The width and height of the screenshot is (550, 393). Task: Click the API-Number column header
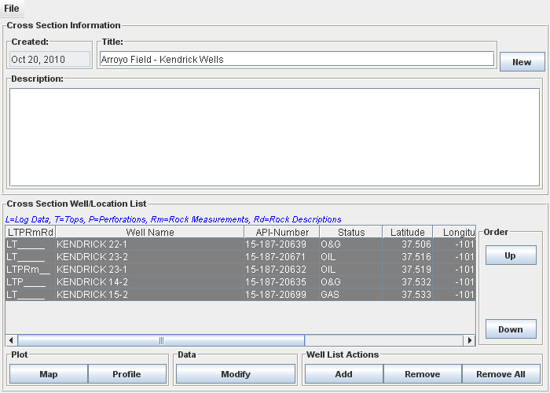coord(282,233)
